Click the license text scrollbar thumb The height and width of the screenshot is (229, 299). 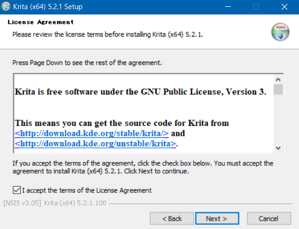click(x=278, y=90)
